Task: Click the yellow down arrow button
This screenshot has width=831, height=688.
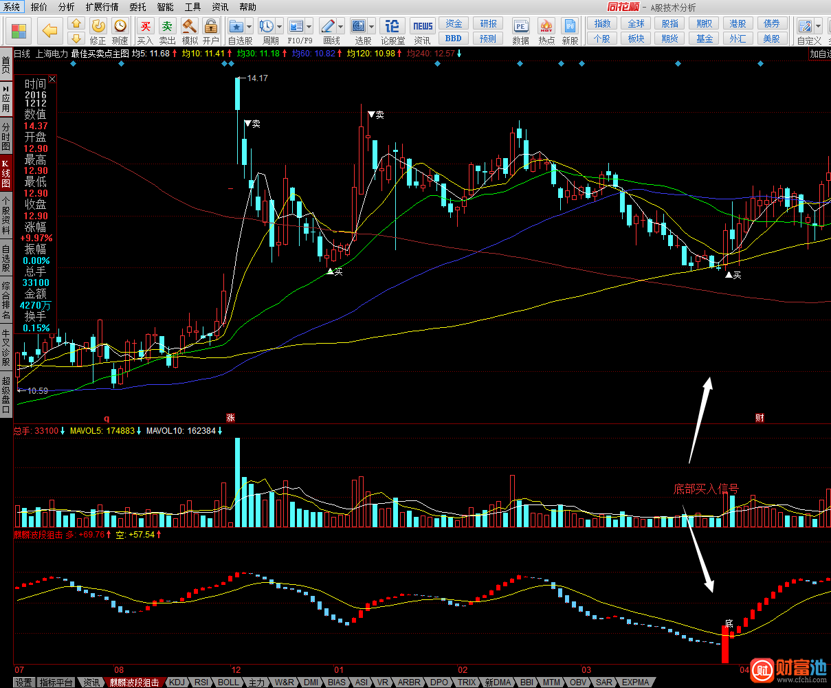Action: tap(76, 38)
